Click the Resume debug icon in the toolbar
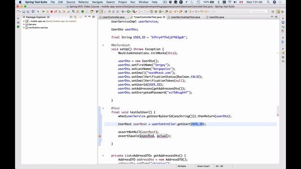The width and height of the screenshot is (301, 169). click(x=43, y=12)
